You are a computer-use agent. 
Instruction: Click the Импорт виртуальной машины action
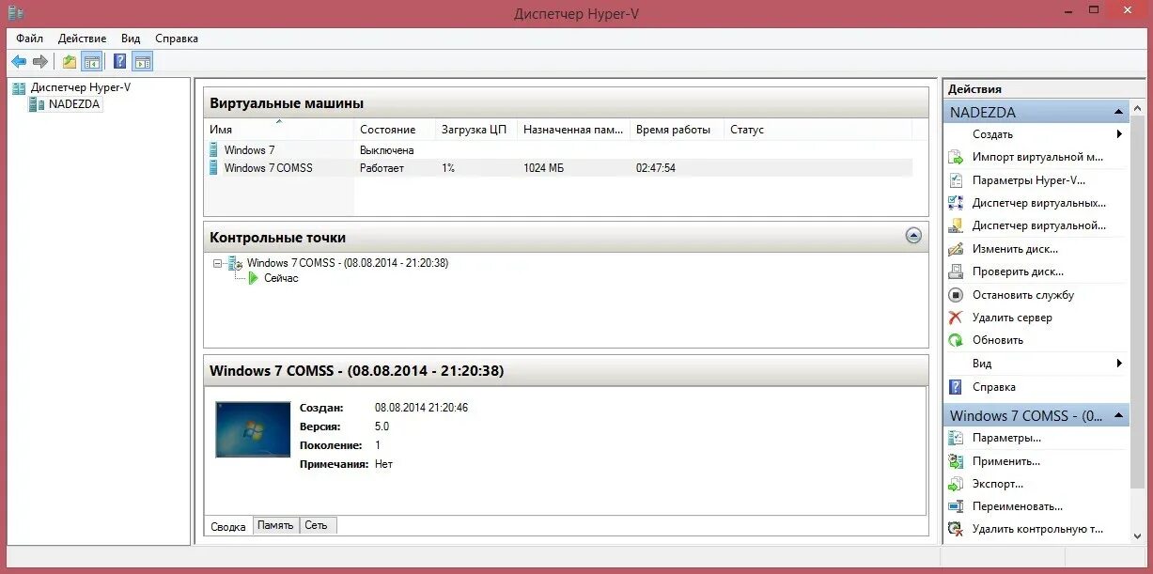click(1038, 157)
